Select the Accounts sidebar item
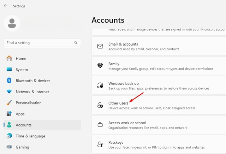This screenshot has width=226, height=154. click(42, 125)
